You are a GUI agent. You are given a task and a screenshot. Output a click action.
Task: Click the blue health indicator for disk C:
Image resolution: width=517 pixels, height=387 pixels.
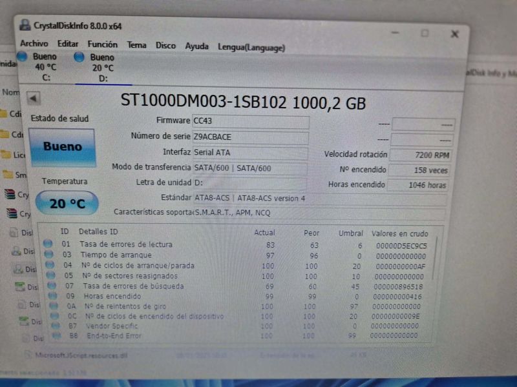(22, 56)
